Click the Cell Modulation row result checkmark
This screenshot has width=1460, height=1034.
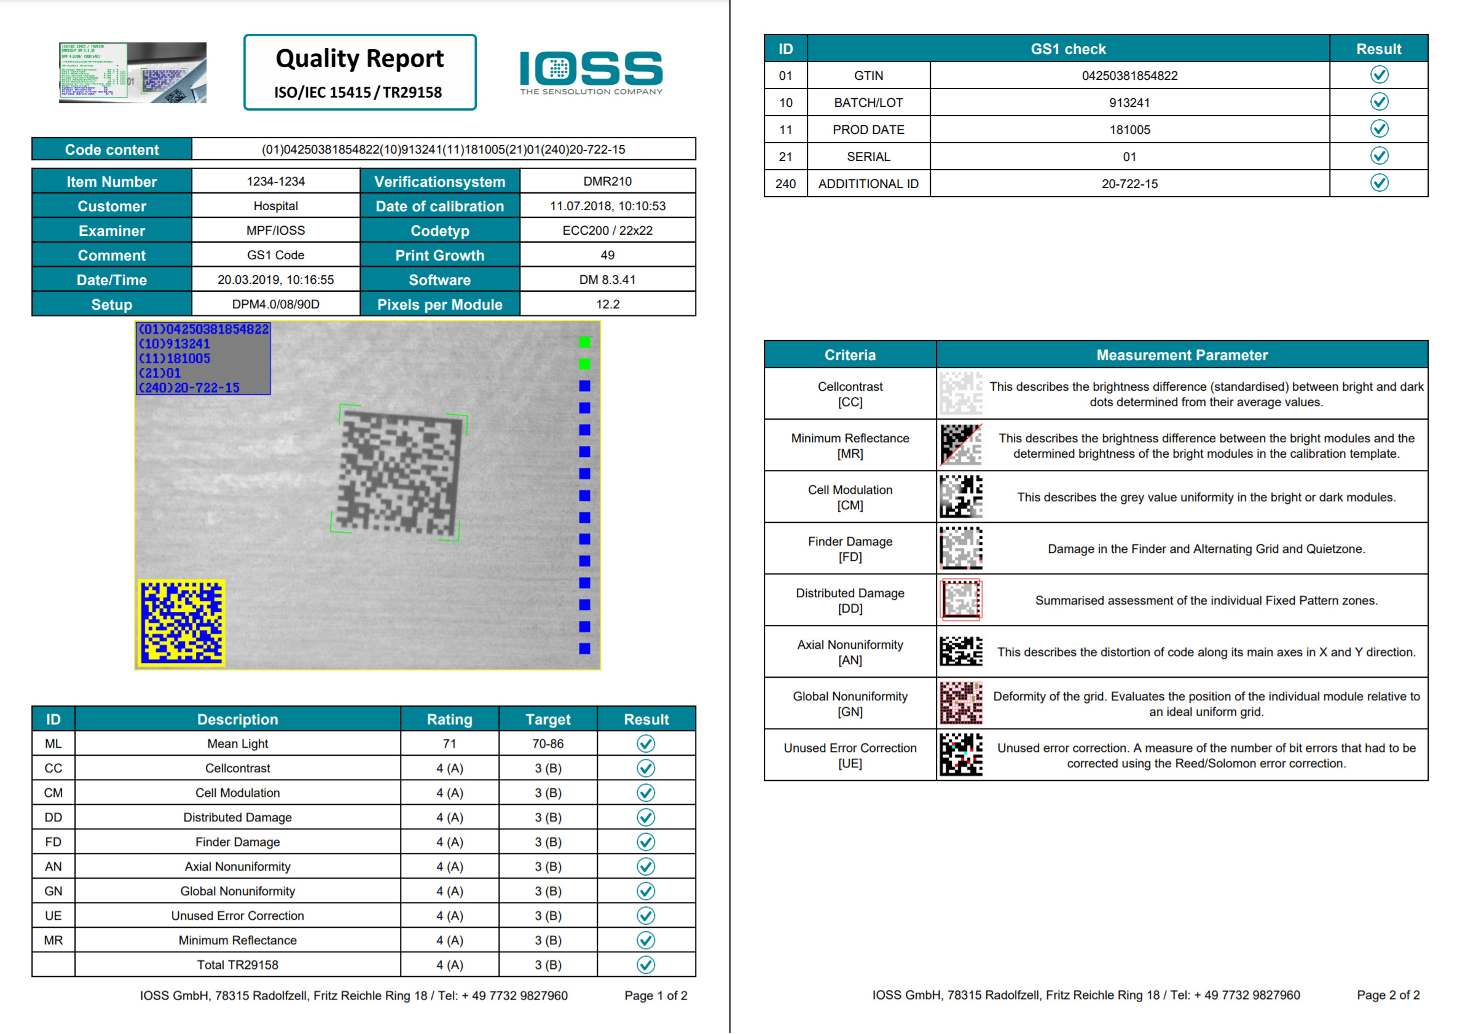(x=646, y=793)
